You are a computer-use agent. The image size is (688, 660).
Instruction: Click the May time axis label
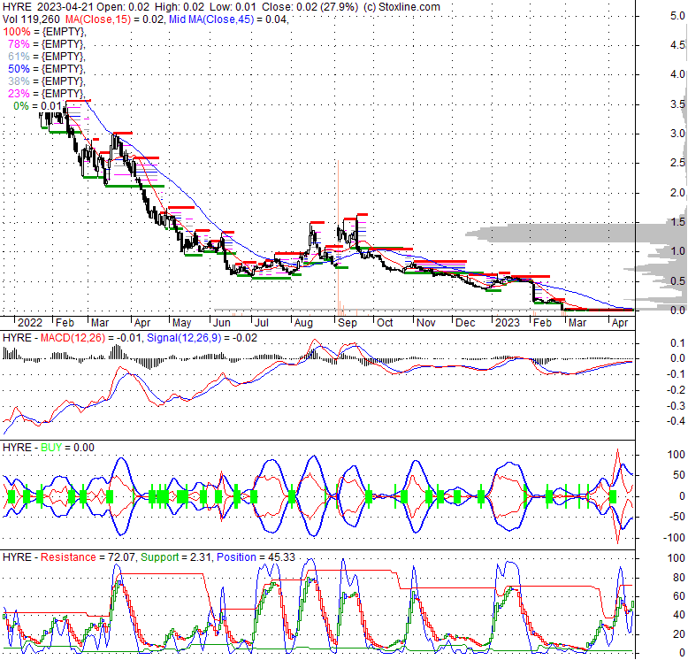(x=181, y=323)
